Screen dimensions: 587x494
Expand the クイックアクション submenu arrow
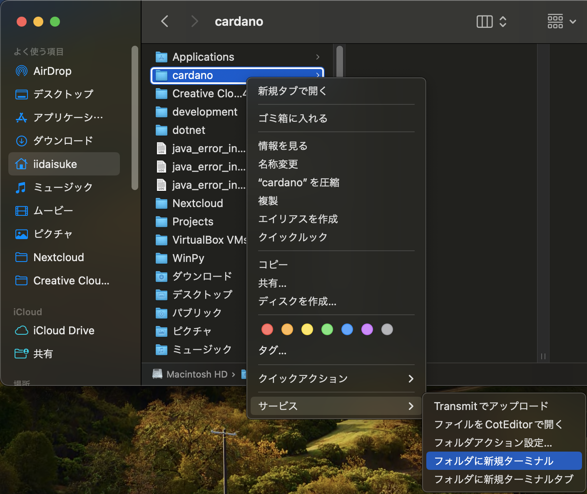411,379
